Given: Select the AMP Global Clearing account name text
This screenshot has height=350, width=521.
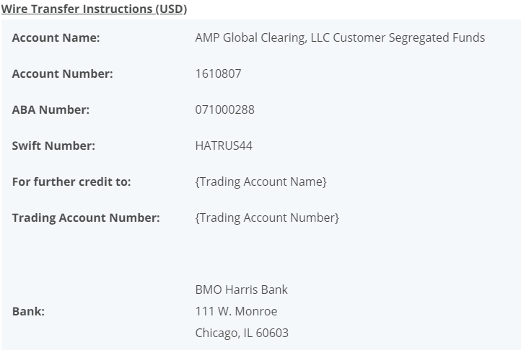Looking at the screenshot, I should tap(340, 38).
